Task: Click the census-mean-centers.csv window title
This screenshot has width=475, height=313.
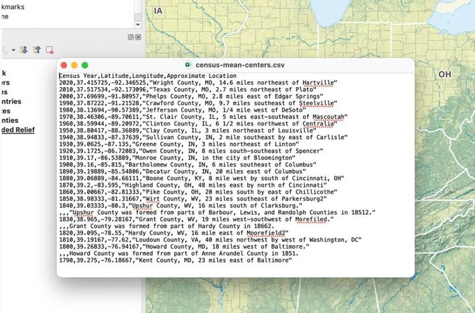Action: [x=239, y=65]
